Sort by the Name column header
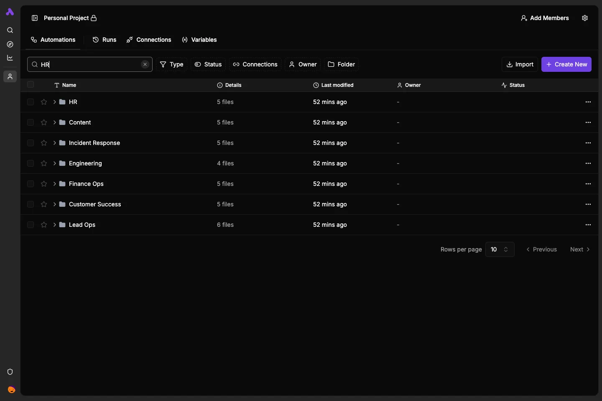The image size is (602, 401). (65, 85)
